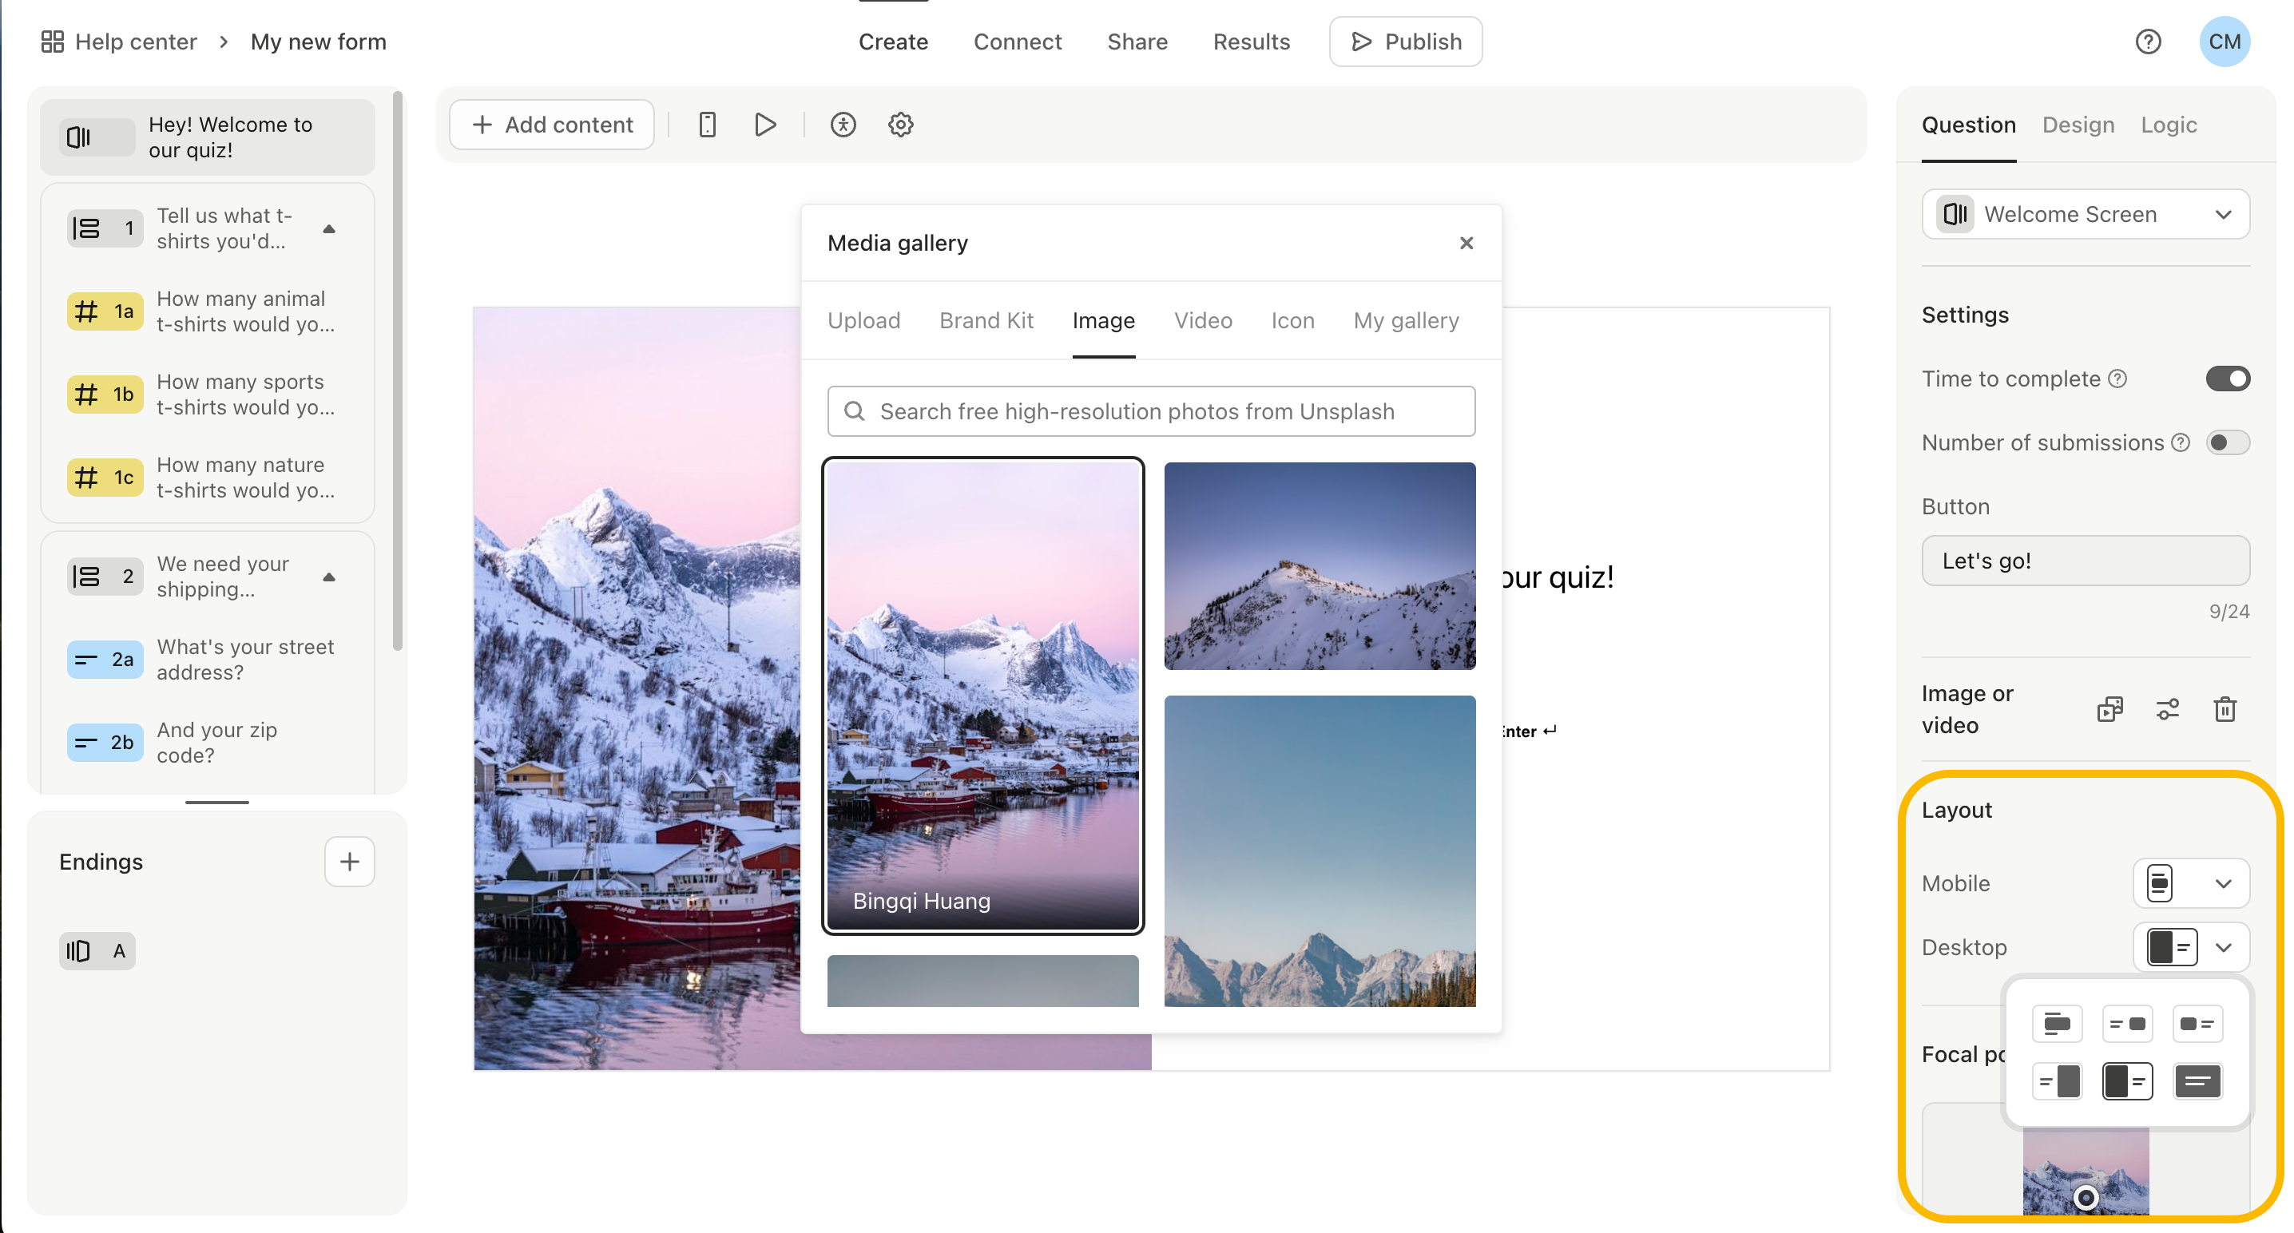2294x1233 pixels.
Task: Select question 2a short text icon
Action: pyautogui.click(x=105, y=660)
